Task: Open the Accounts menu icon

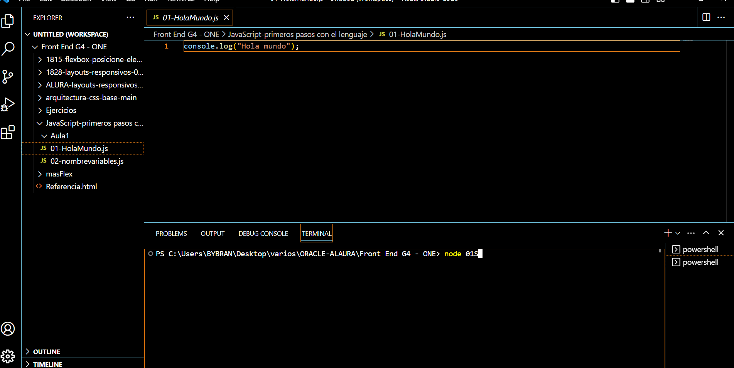Action: tap(8, 329)
